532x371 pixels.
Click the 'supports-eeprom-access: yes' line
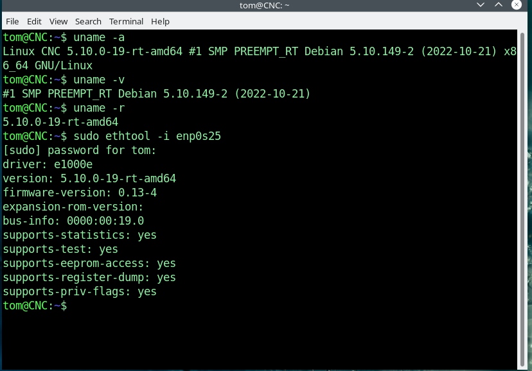[x=89, y=263]
